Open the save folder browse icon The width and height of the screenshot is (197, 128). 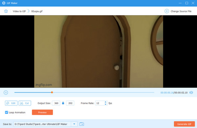[x=82, y=124]
